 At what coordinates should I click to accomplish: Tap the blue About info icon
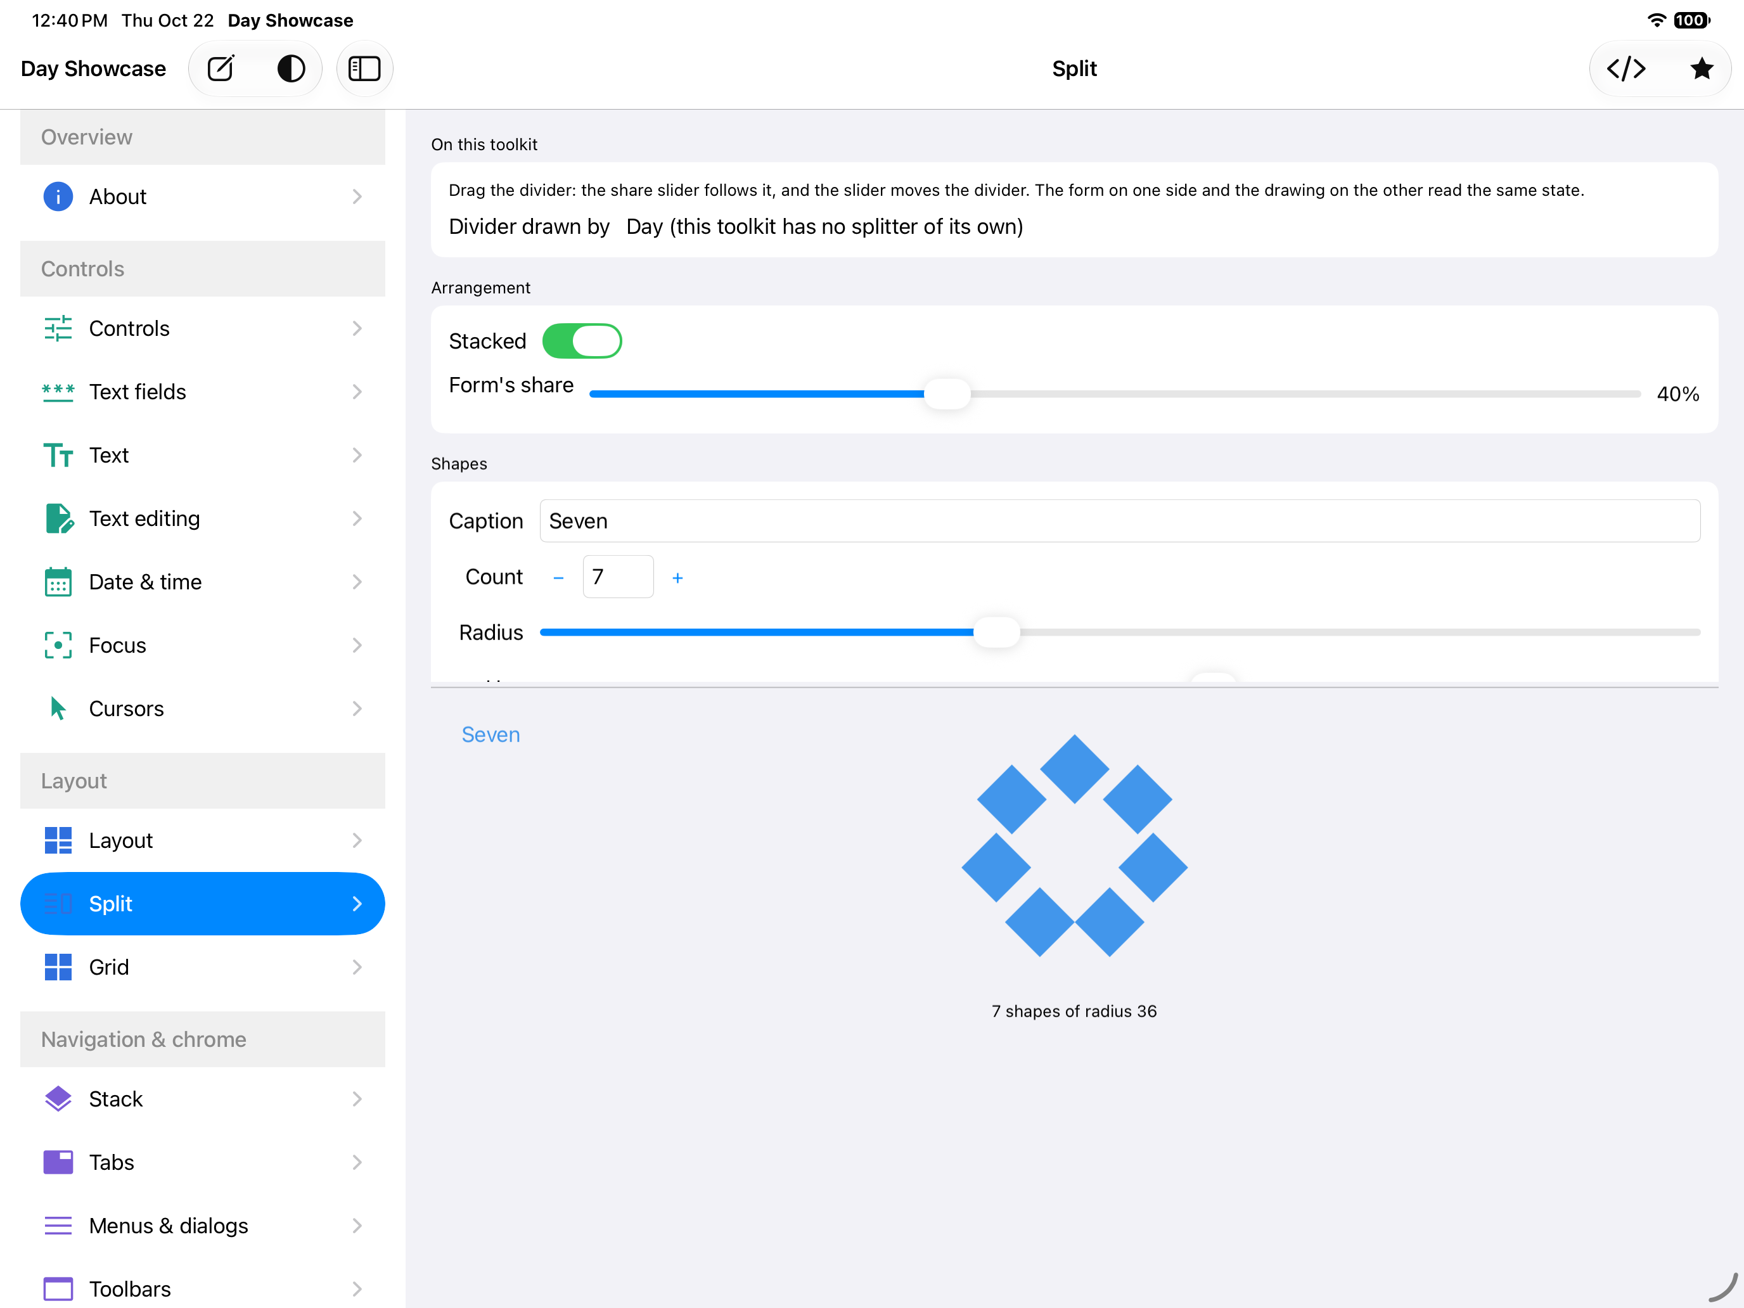tap(58, 196)
